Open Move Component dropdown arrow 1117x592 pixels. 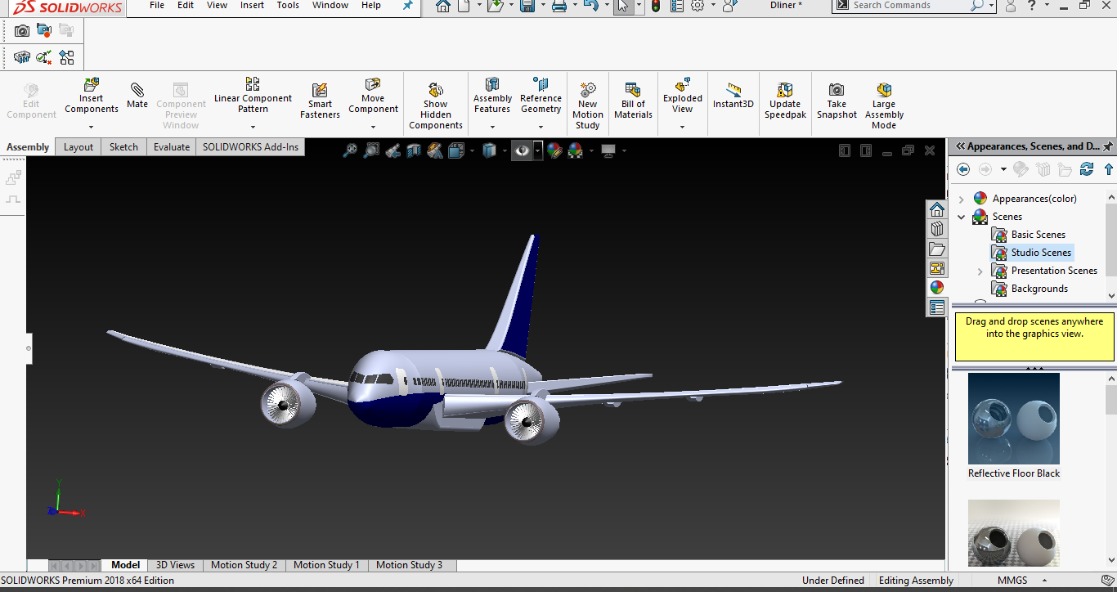pos(373,127)
